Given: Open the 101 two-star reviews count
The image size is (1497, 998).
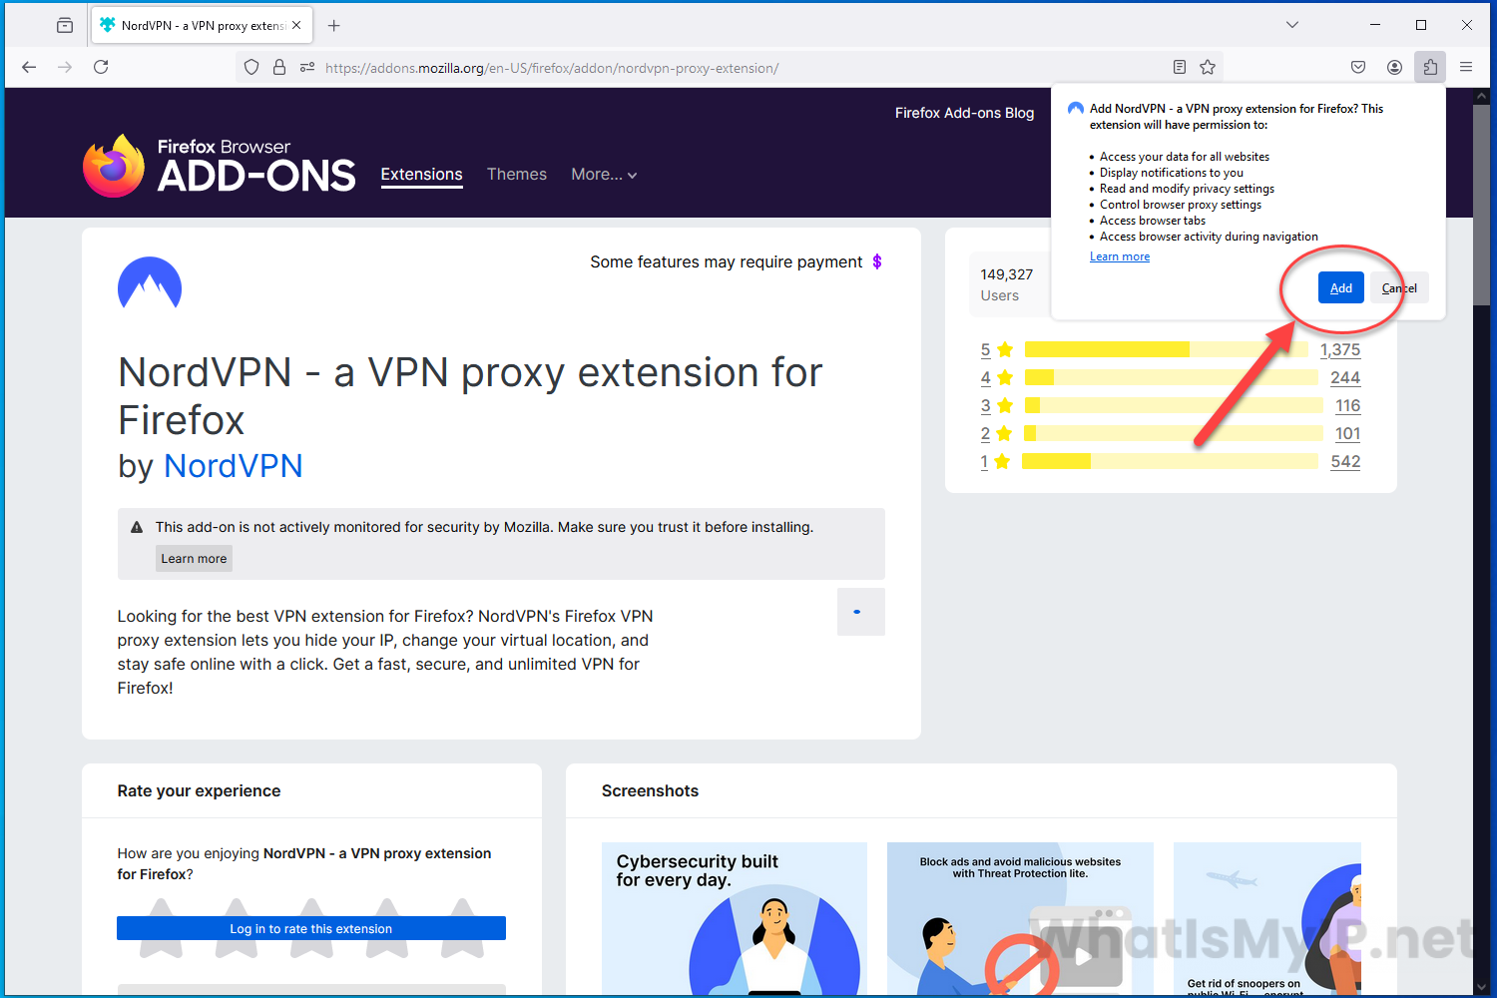Looking at the screenshot, I should point(1348,433).
